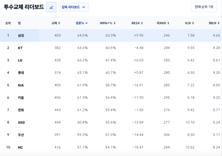Select the KT team name

20,48
